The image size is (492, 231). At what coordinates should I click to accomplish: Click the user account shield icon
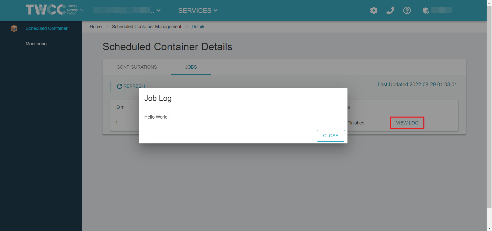[426, 10]
